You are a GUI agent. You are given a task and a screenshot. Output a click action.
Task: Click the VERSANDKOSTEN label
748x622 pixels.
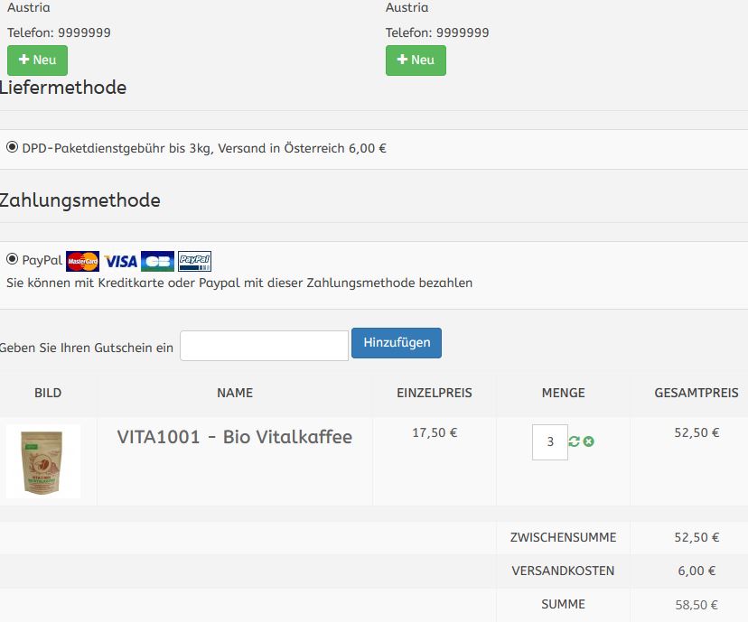click(x=563, y=571)
